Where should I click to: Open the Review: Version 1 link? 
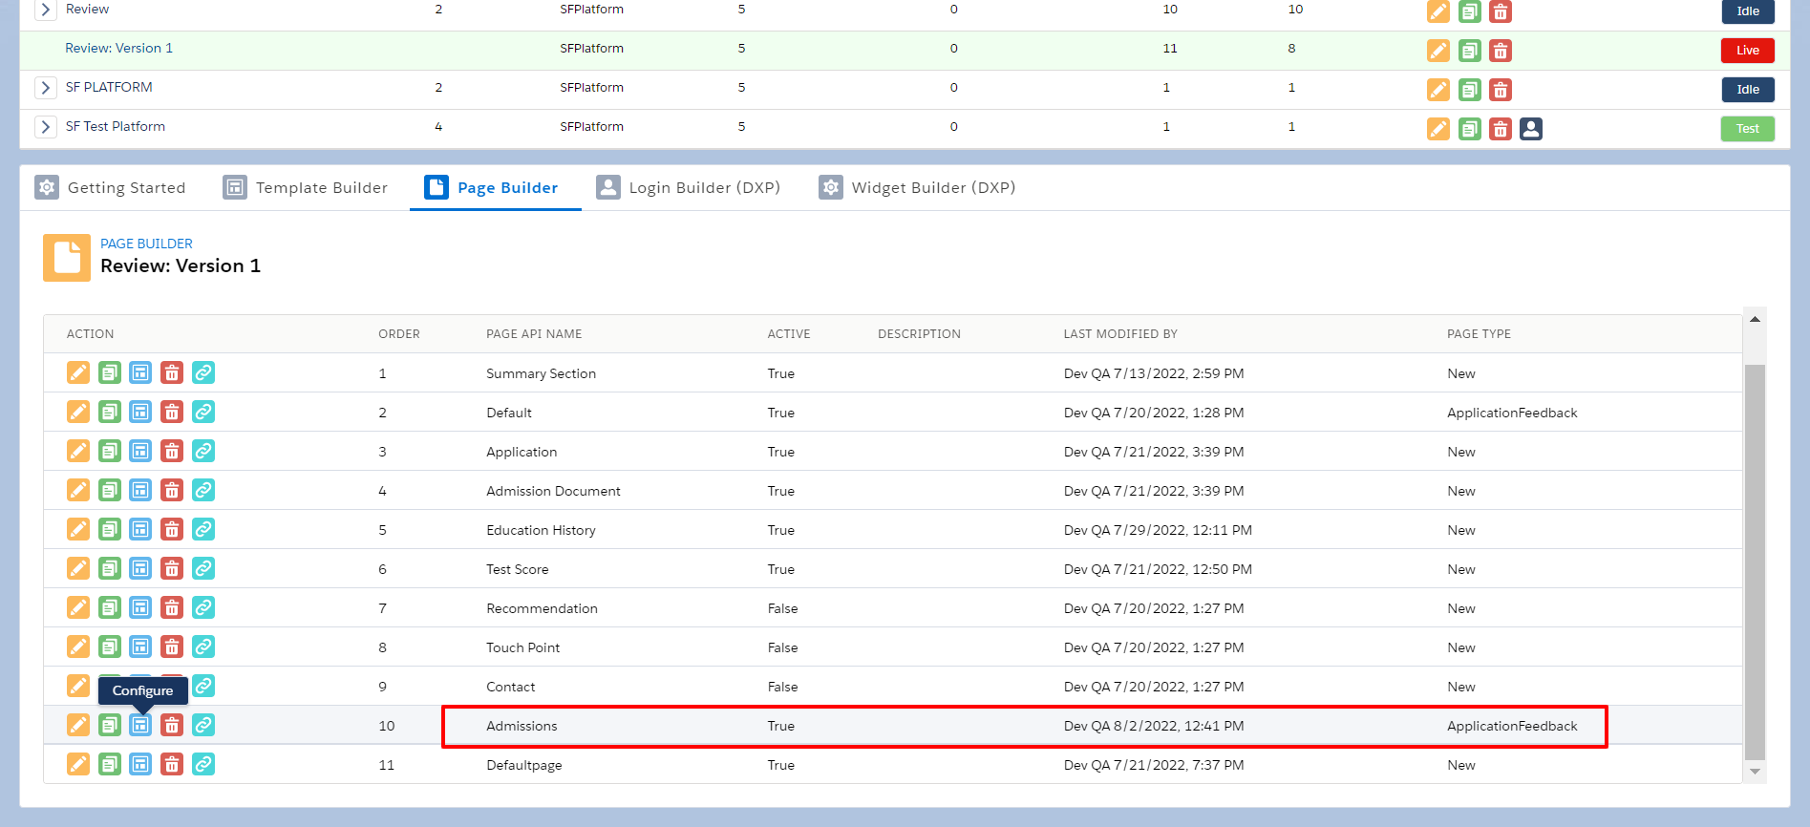[x=118, y=49]
